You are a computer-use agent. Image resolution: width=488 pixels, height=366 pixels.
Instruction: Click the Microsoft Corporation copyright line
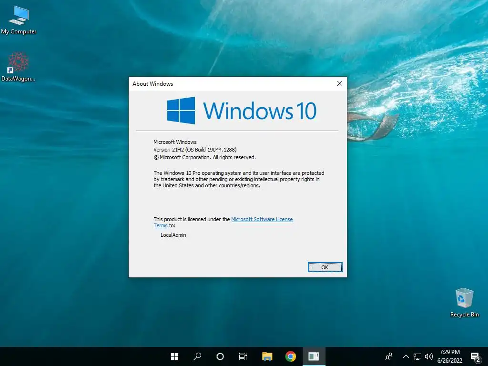pyautogui.click(x=204, y=157)
